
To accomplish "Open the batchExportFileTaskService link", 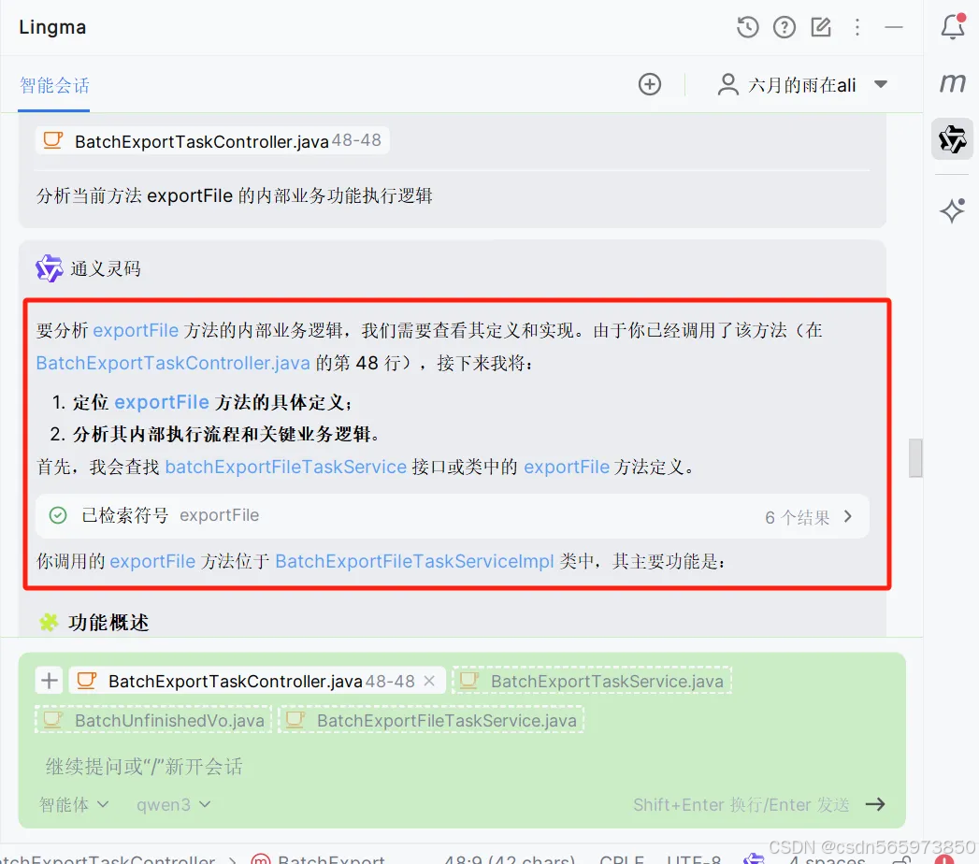I will point(286,467).
